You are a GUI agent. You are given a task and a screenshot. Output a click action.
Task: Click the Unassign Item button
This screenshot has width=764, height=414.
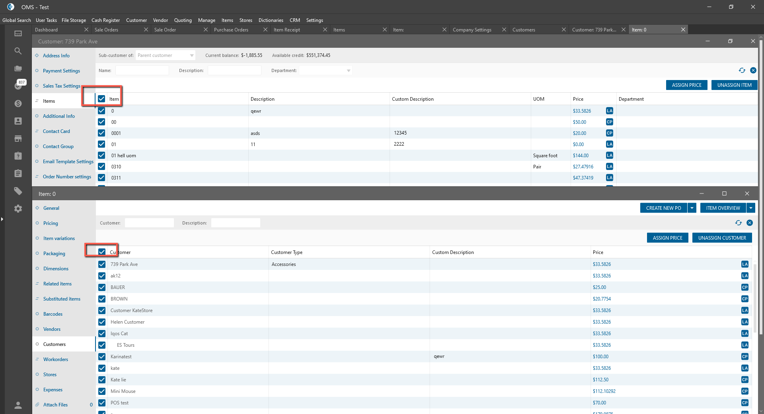coord(734,85)
